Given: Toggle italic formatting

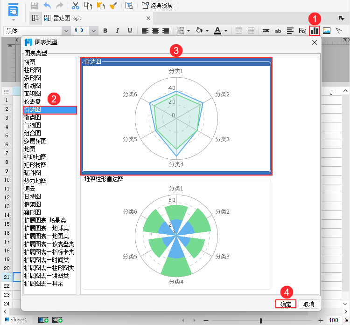Looking at the screenshot, I should pyautogui.click(x=118, y=31).
